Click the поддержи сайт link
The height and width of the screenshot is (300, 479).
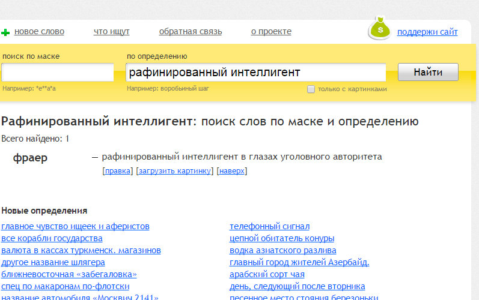(x=427, y=32)
